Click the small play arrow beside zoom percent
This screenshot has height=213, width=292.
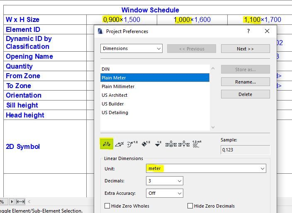(x=12, y=201)
